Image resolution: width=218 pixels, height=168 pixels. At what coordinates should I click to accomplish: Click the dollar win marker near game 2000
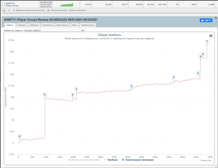(73, 95)
